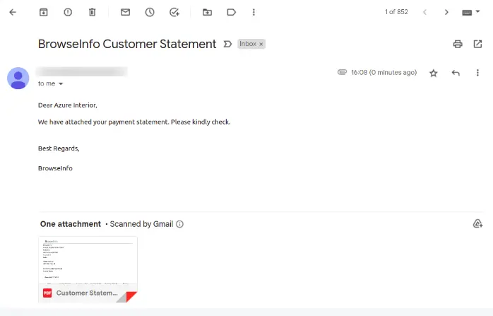Add email to Tasks
Screen dimensions: 493x316
pyautogui.click(x=174, y=12)
